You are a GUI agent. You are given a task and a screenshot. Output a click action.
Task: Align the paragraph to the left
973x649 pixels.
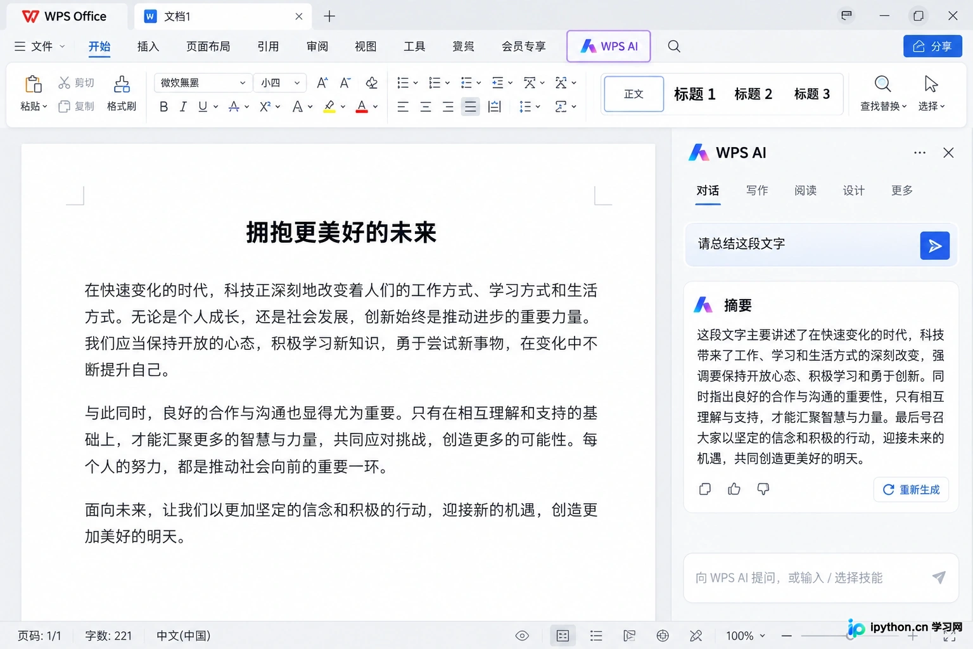click(403, 107)
